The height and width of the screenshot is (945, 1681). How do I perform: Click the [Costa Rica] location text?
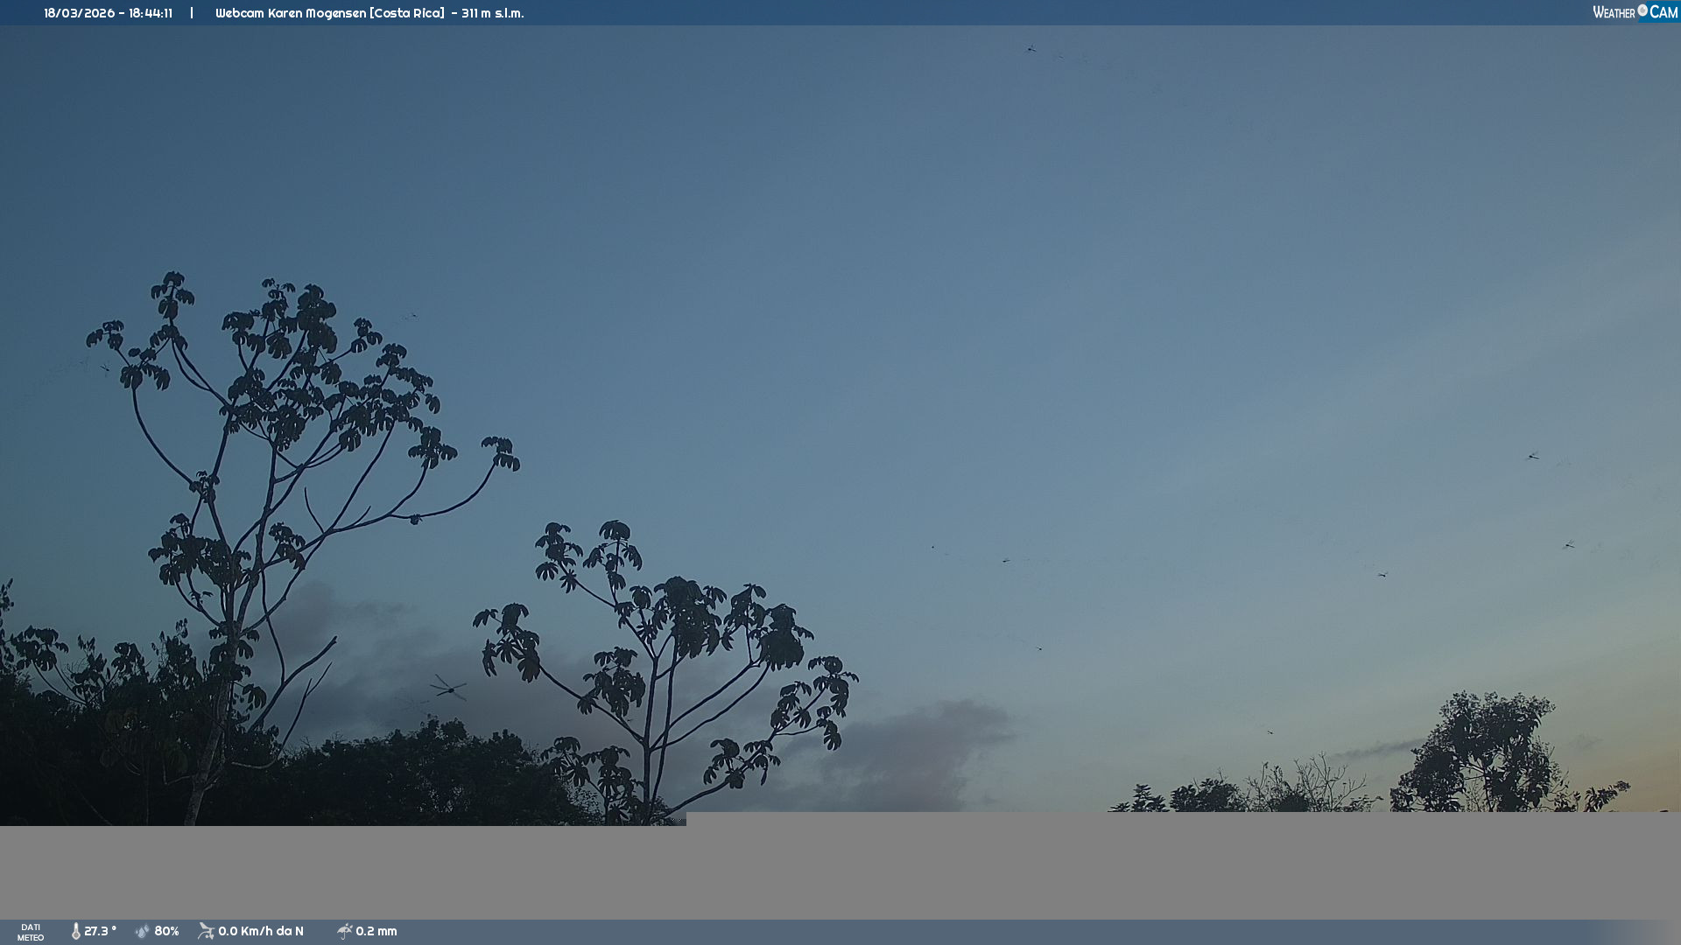coord(407,13)
